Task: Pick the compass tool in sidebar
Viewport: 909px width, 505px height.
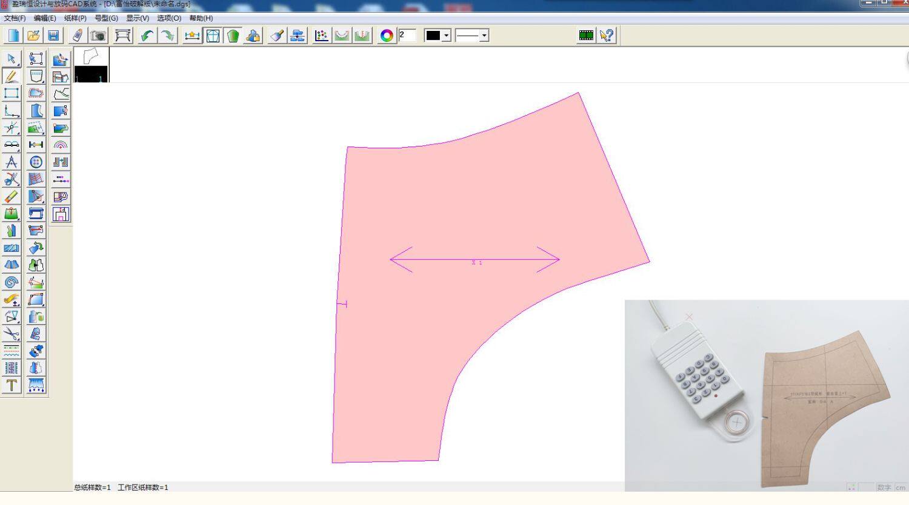Action: 12,162
